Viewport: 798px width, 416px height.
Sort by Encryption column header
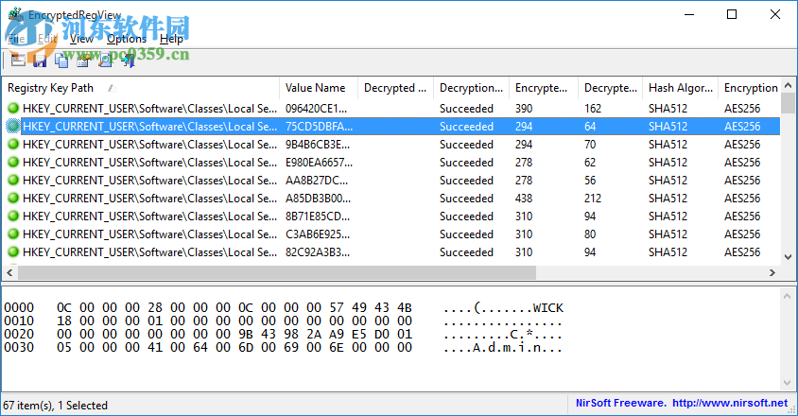click(749, 88)
